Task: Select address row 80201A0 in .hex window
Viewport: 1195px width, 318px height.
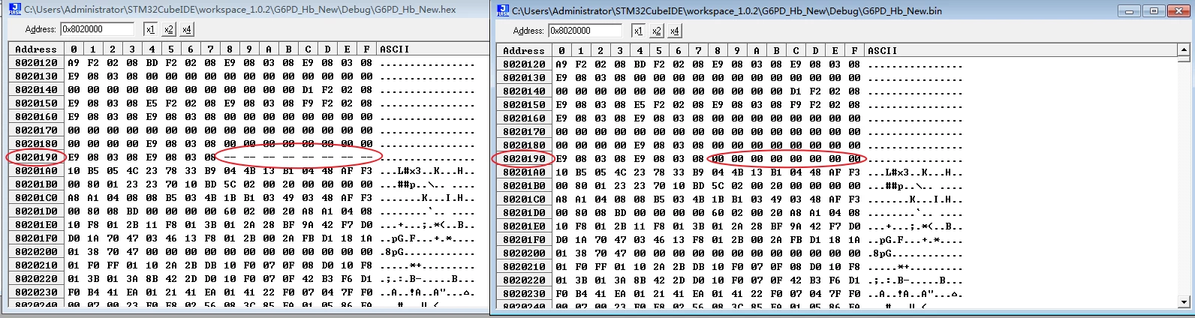Action: click(x=36, y=170)
